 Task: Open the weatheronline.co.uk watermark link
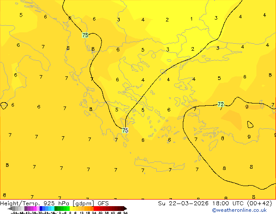pyautogui.click(x=239, y=210)
